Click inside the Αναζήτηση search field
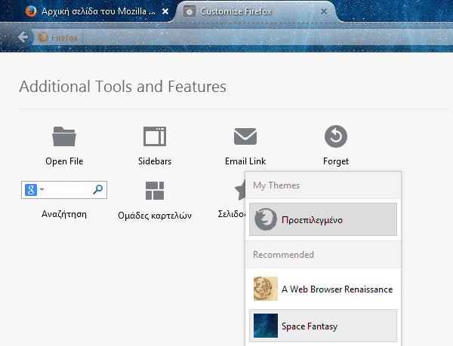This screenshot has width=453, height=346. pyautogui.click(x=64, y=190)
